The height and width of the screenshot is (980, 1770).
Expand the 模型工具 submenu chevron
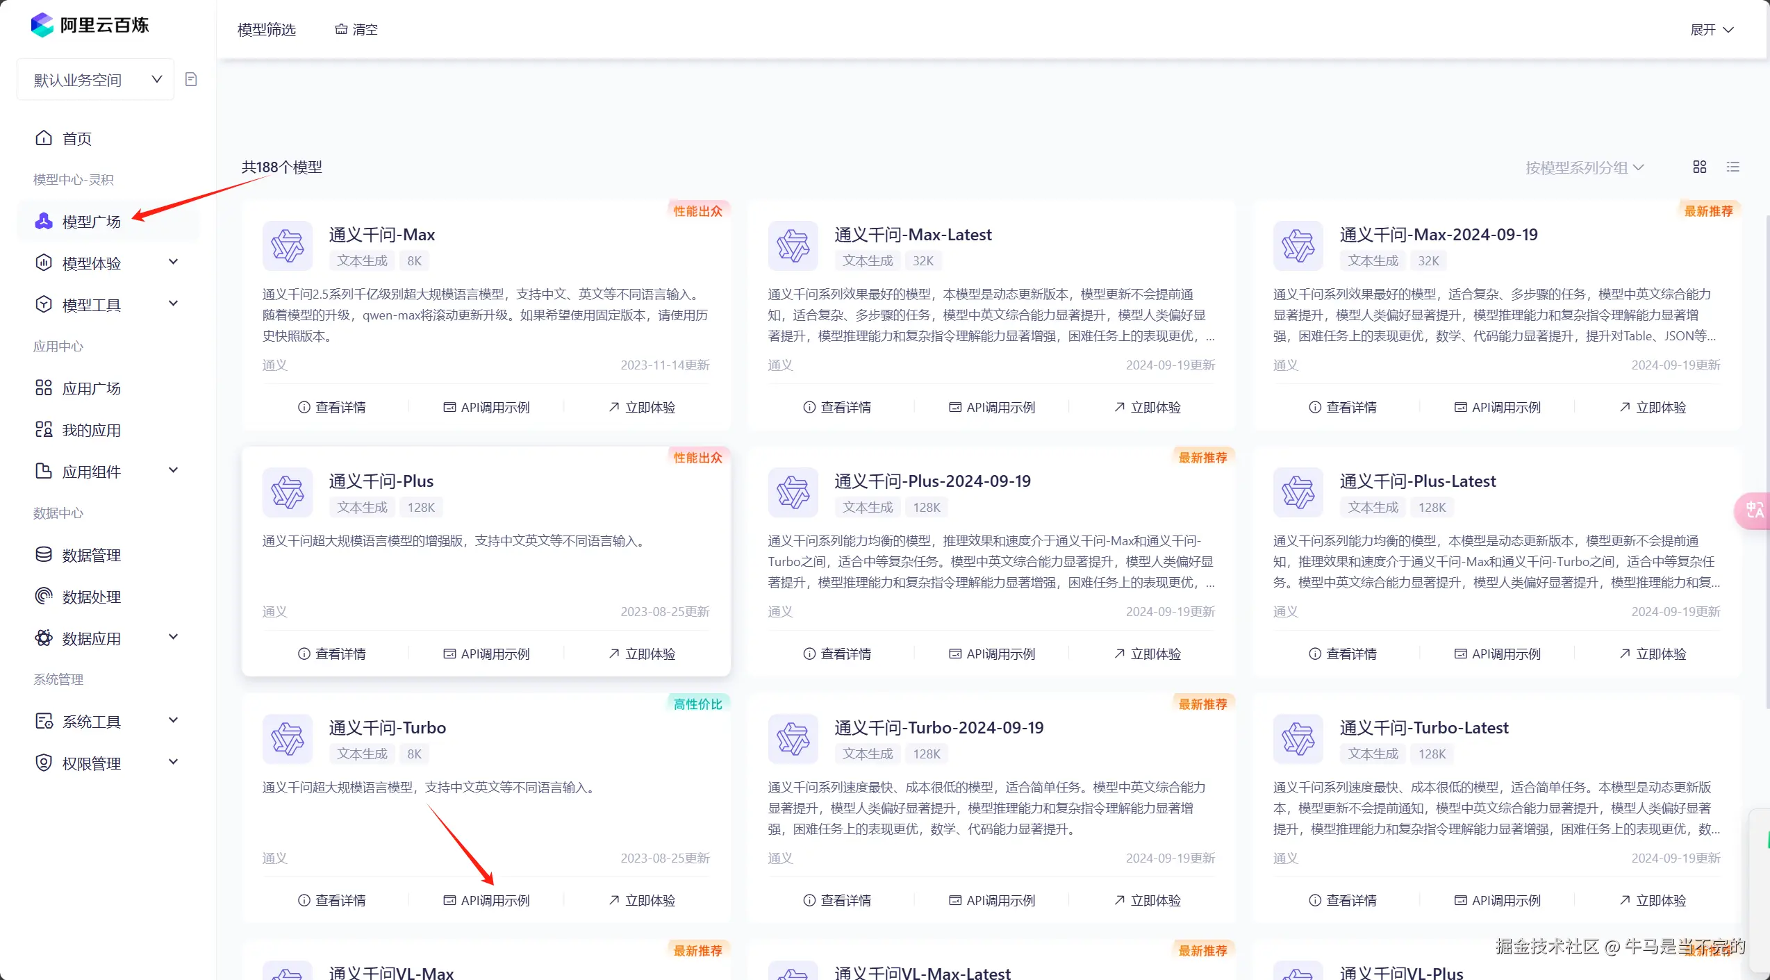pos(173,304)
